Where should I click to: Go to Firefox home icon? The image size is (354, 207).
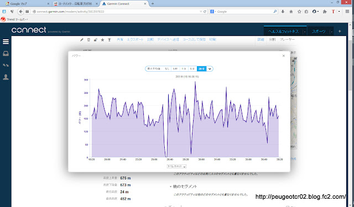pos(291,12)
